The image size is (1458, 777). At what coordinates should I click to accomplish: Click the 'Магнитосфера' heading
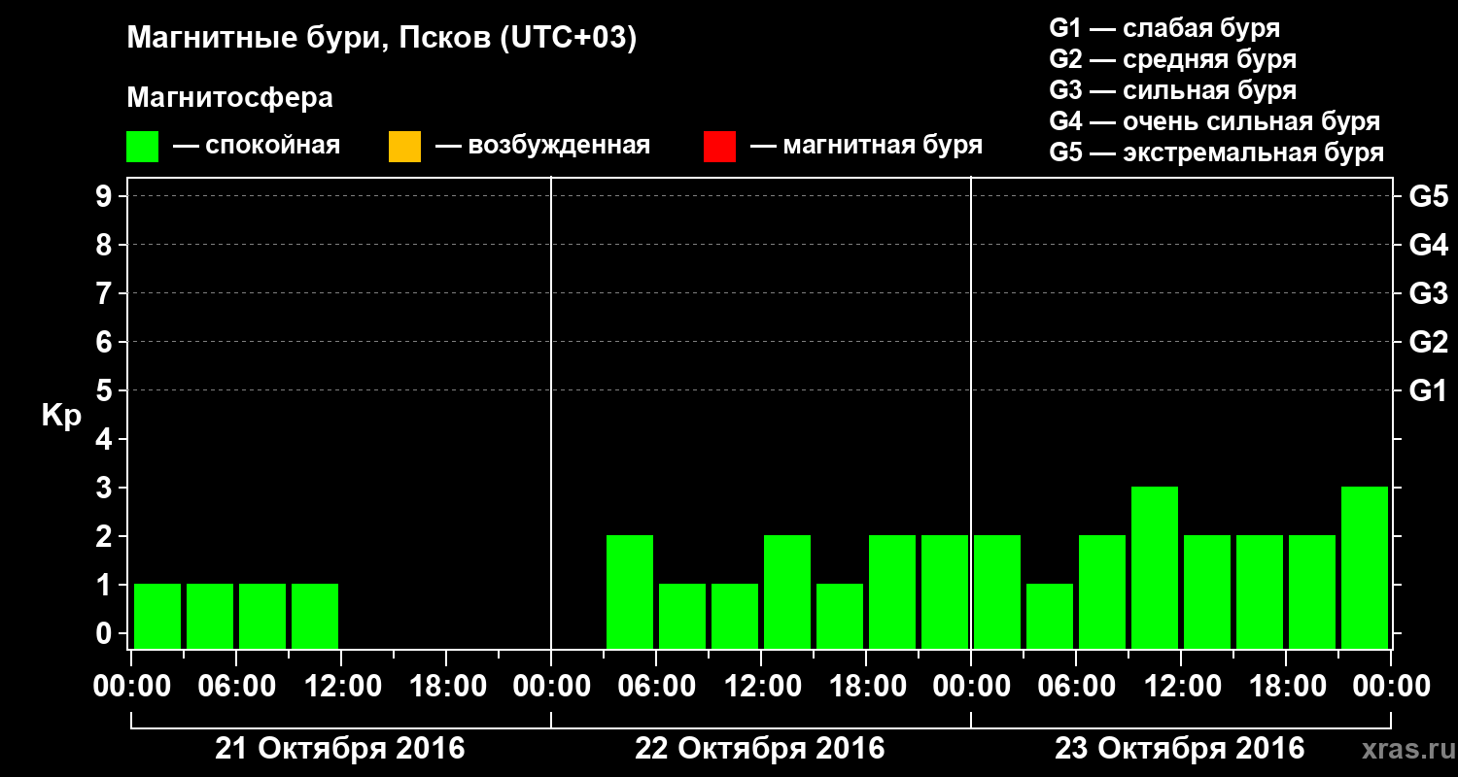(x=229, y=99)
